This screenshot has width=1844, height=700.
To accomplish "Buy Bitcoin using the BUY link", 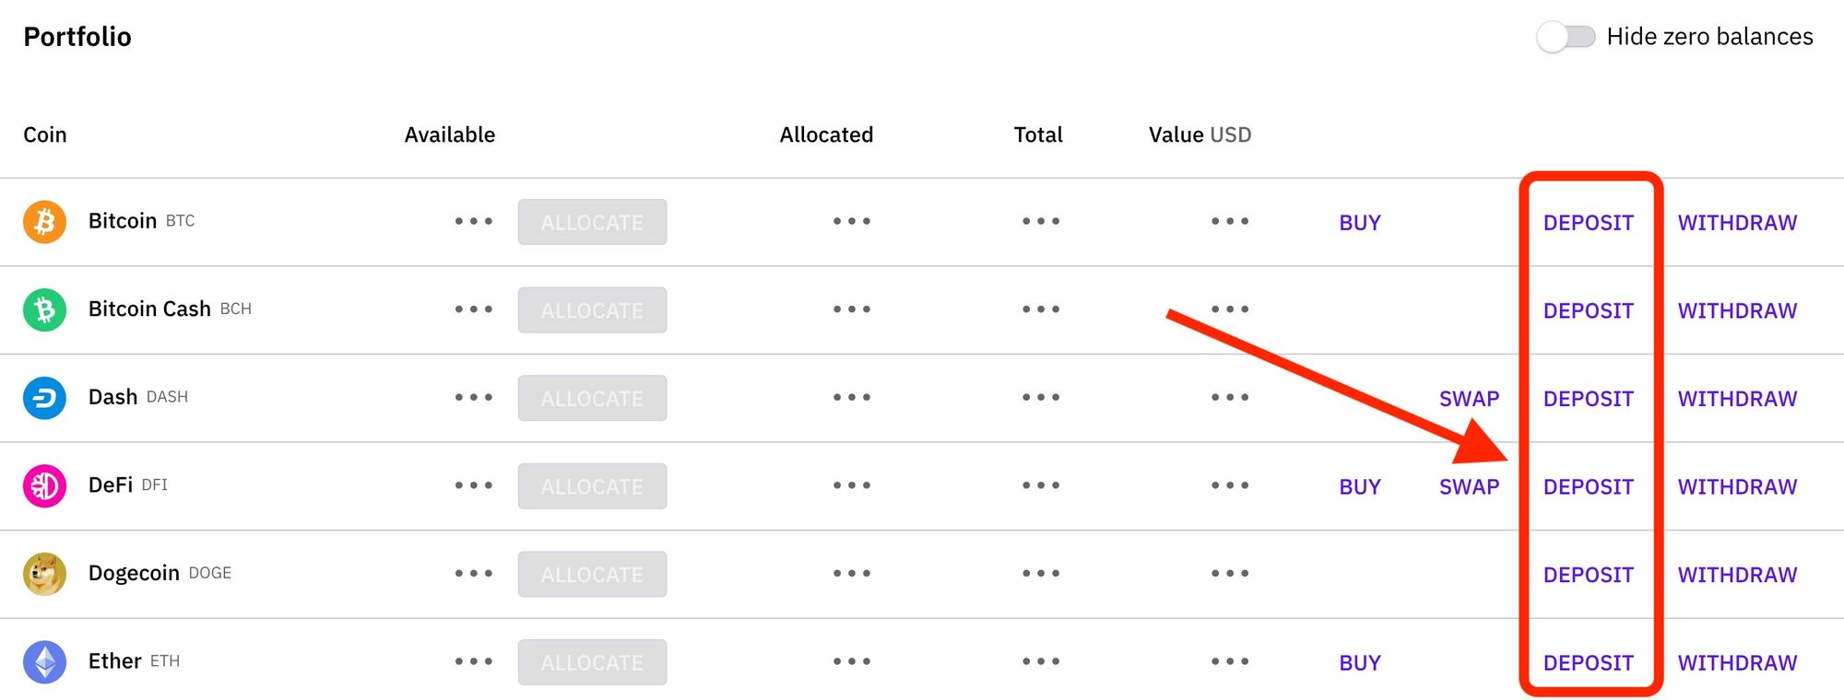I will click(1360, 223).
